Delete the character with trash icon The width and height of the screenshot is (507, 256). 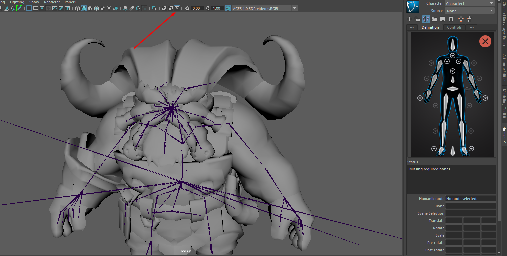coord(451,19)
